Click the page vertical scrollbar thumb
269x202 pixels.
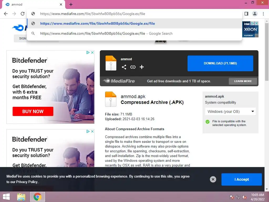267,52
